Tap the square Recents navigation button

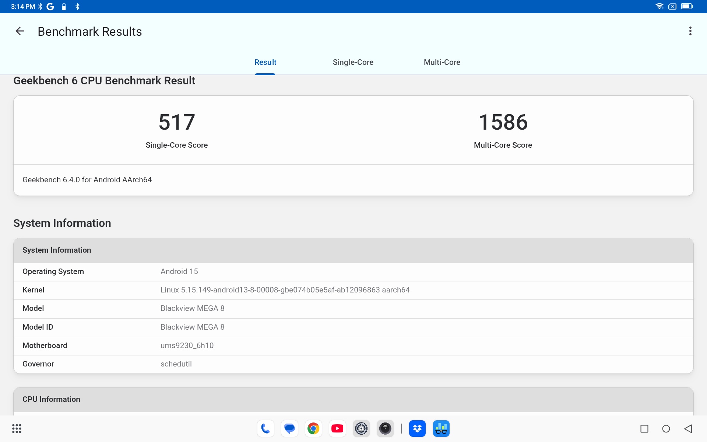(x=644, y=429)
